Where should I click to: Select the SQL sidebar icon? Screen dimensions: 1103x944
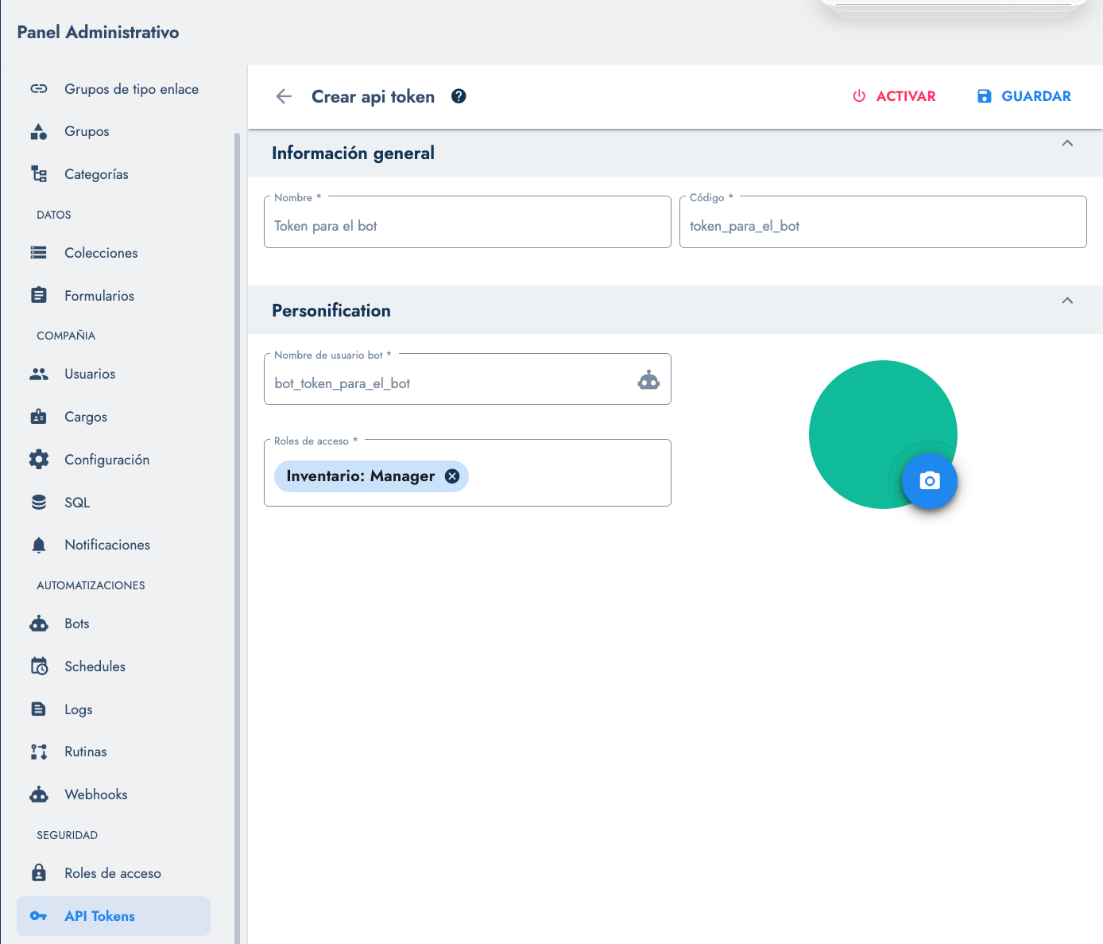point(39,502)
